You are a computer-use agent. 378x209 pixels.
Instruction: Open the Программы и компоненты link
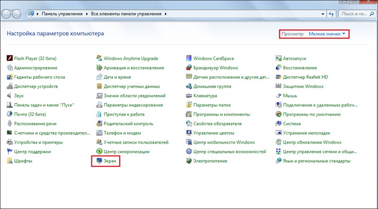(222, 114)
